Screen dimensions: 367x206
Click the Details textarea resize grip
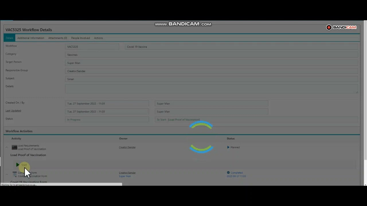point(357,92)
